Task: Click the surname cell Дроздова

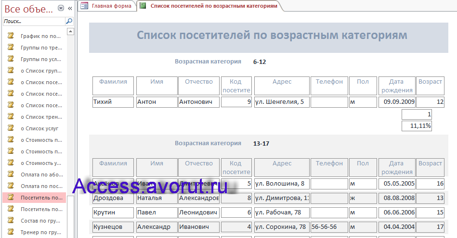Action: tap(113, 198)
